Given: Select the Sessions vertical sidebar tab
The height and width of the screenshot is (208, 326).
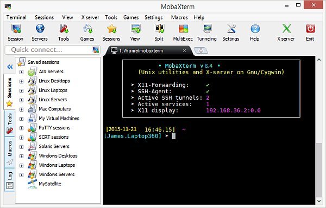Looking at the screenshot, I should tap(9, 92).
